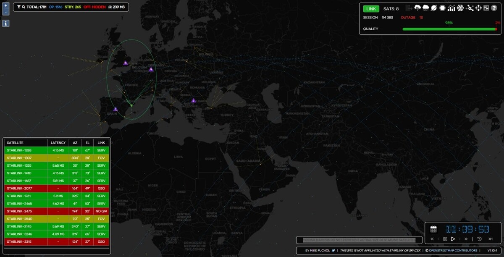504x257 pixels.
Task: Click the hexagon coverage cells icon
Action: pyautogui.click(x=442, y=8)
